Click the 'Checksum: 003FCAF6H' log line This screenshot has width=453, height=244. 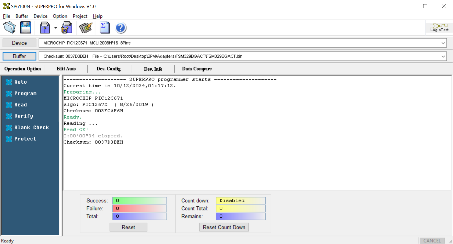[93, 111]
